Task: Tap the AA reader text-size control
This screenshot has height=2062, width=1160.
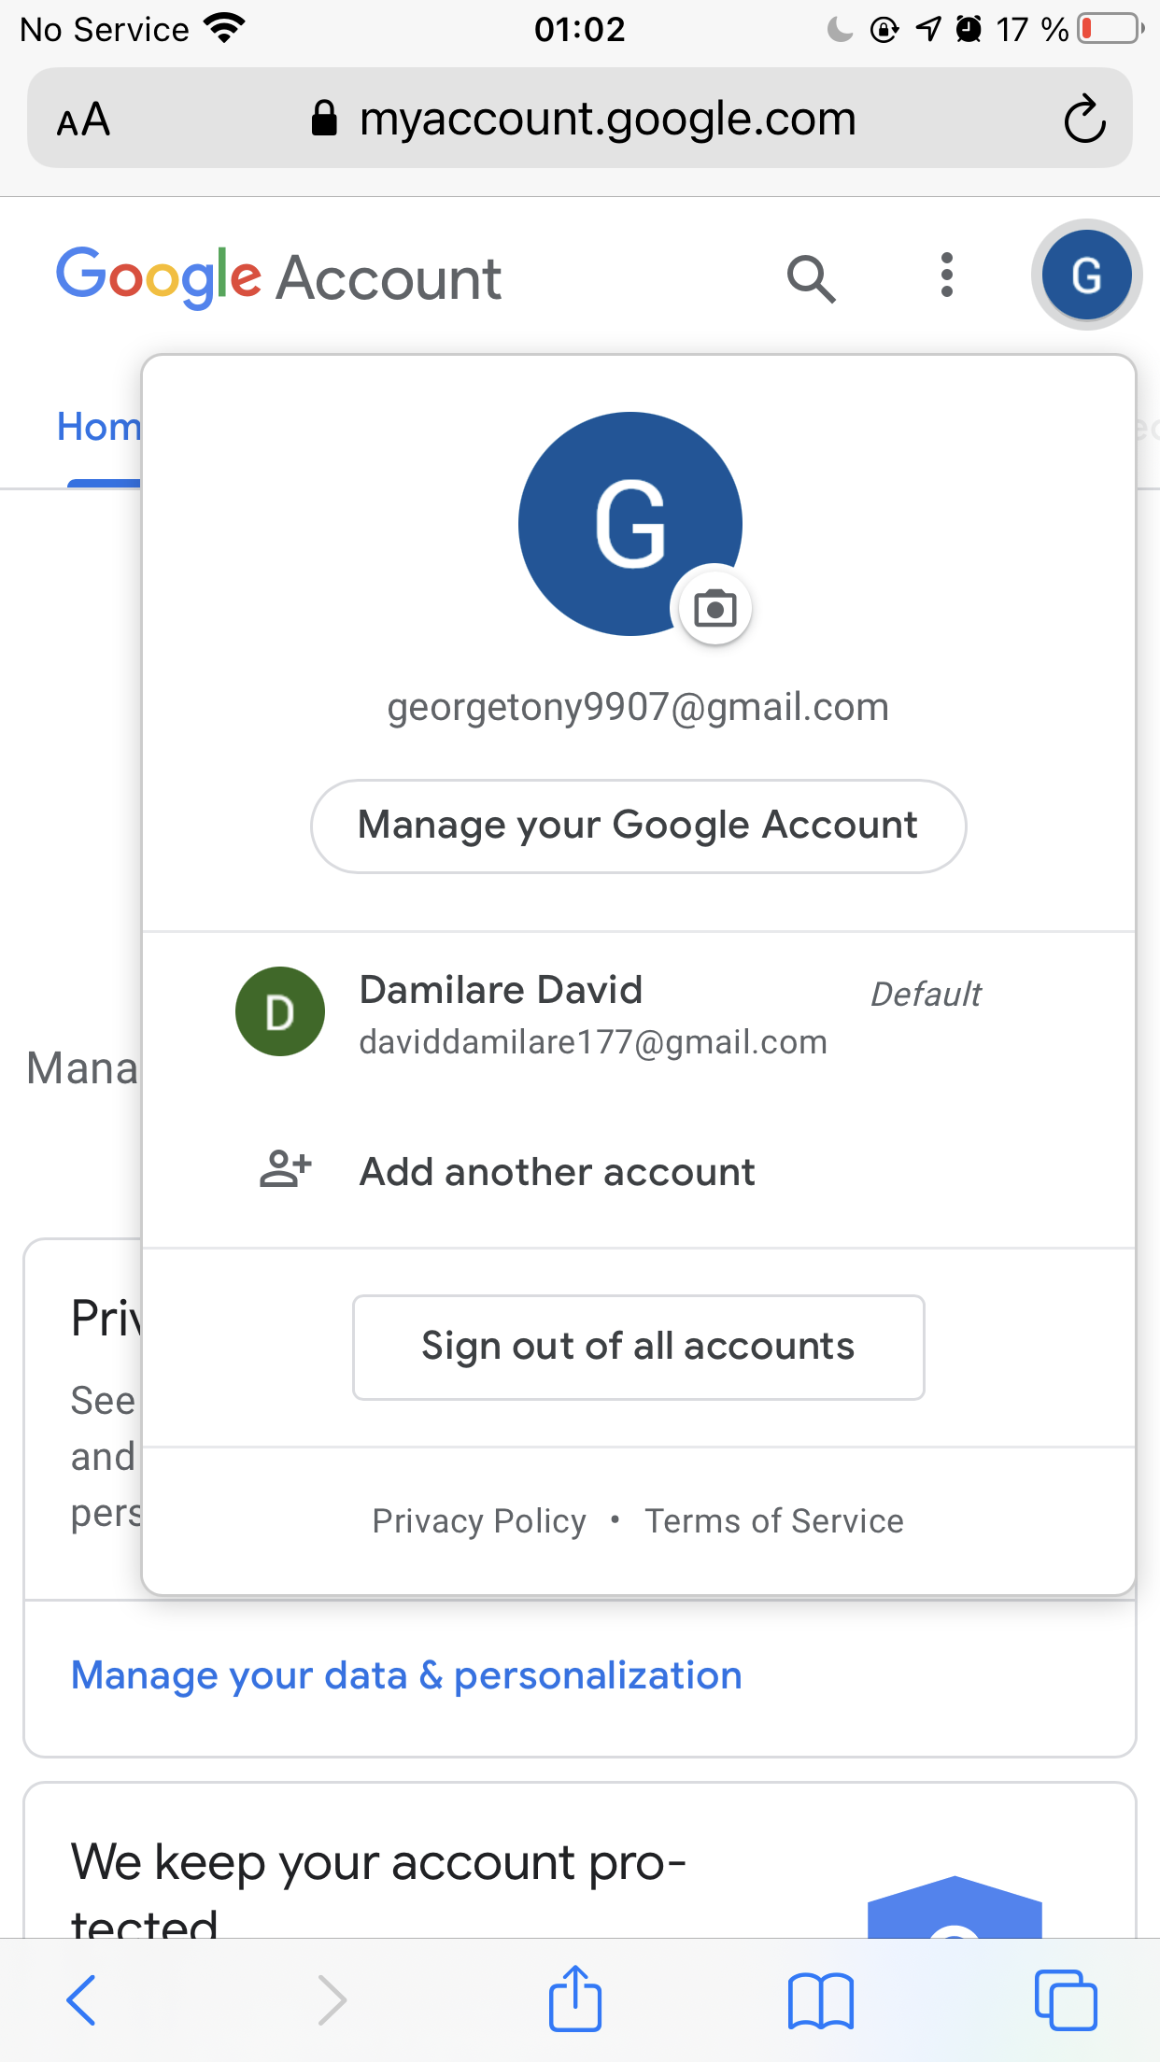Action: 84,120
